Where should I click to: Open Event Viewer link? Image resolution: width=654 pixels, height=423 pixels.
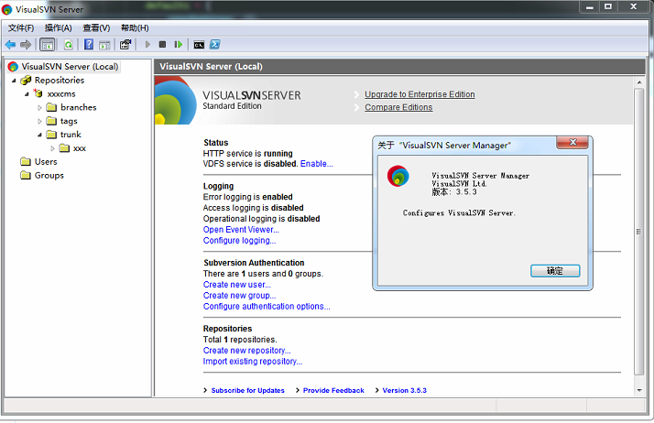(x=241, y=230)
